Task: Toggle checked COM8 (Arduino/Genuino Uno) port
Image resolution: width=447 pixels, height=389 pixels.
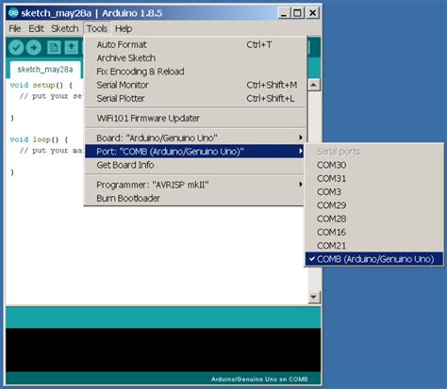Action: 374,259
